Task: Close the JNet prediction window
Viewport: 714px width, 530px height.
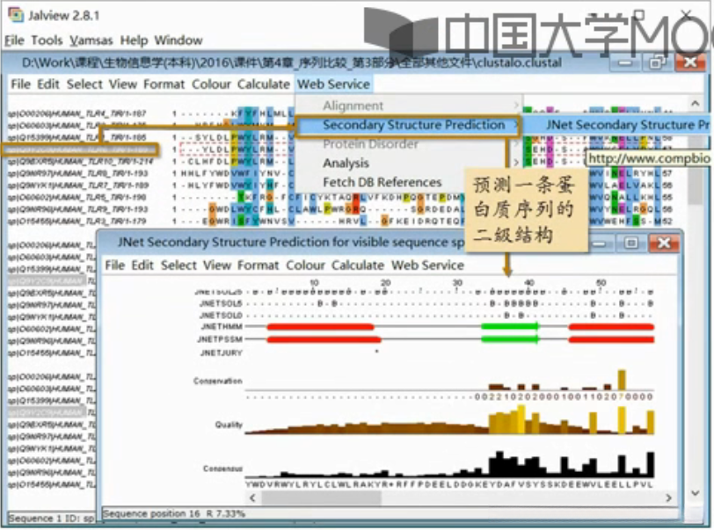Action: (x=664, y=243)
